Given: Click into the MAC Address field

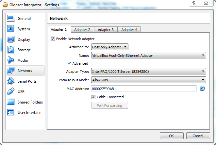Looking at the screenshot, I should coord(144,89).
